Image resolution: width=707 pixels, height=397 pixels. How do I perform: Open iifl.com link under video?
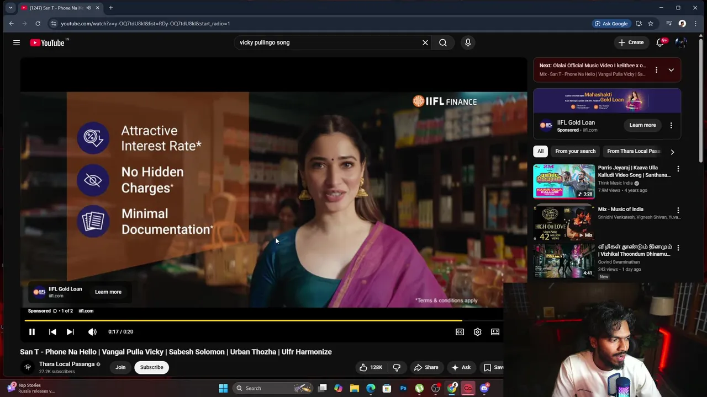pyautogui.click(x=86, y=311)
